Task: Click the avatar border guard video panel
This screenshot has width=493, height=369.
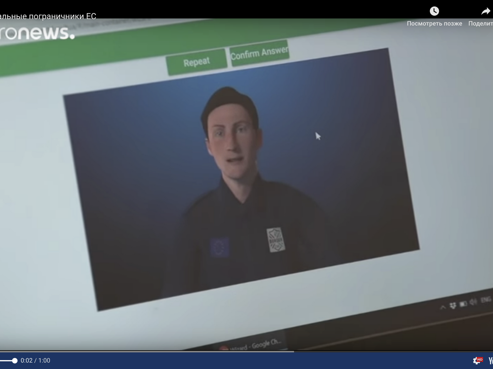Action: tap(241, 179)
